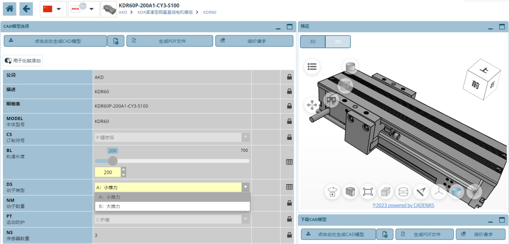
Task: Toggle blue cylinder shaded mode icon
Action: pyautogui.click(x=457, y=192)
